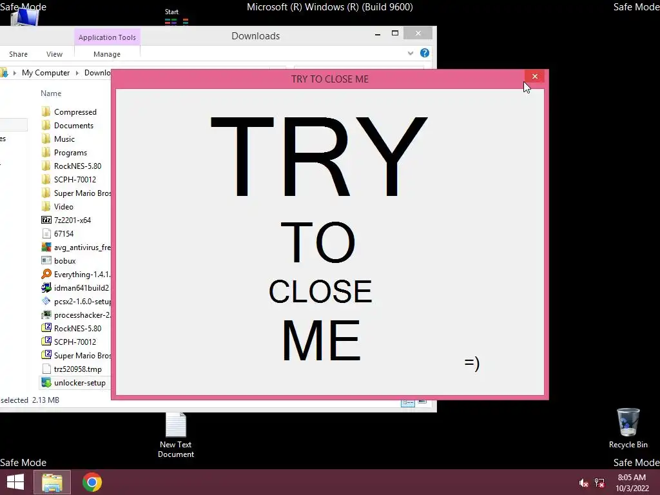The image size is (660, 495).
Task: Select the Programs folder icon
Action: click(46, 152)
